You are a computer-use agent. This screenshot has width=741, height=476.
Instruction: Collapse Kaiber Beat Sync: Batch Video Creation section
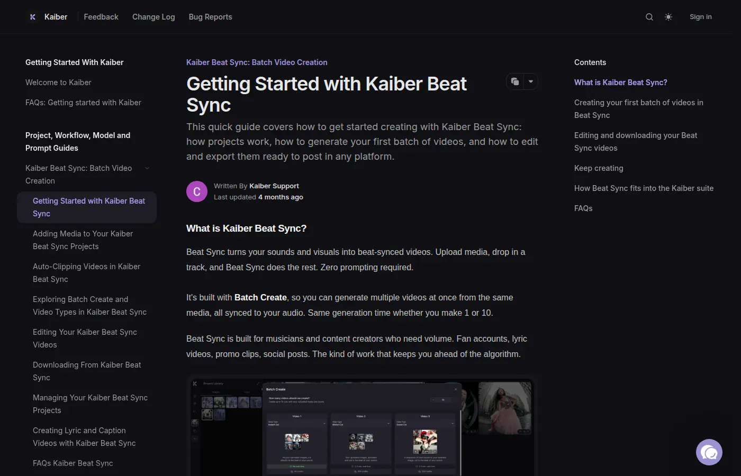tap(147, 168)
